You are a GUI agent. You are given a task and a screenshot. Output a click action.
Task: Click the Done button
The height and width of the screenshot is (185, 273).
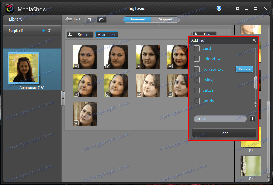point(224,133)
